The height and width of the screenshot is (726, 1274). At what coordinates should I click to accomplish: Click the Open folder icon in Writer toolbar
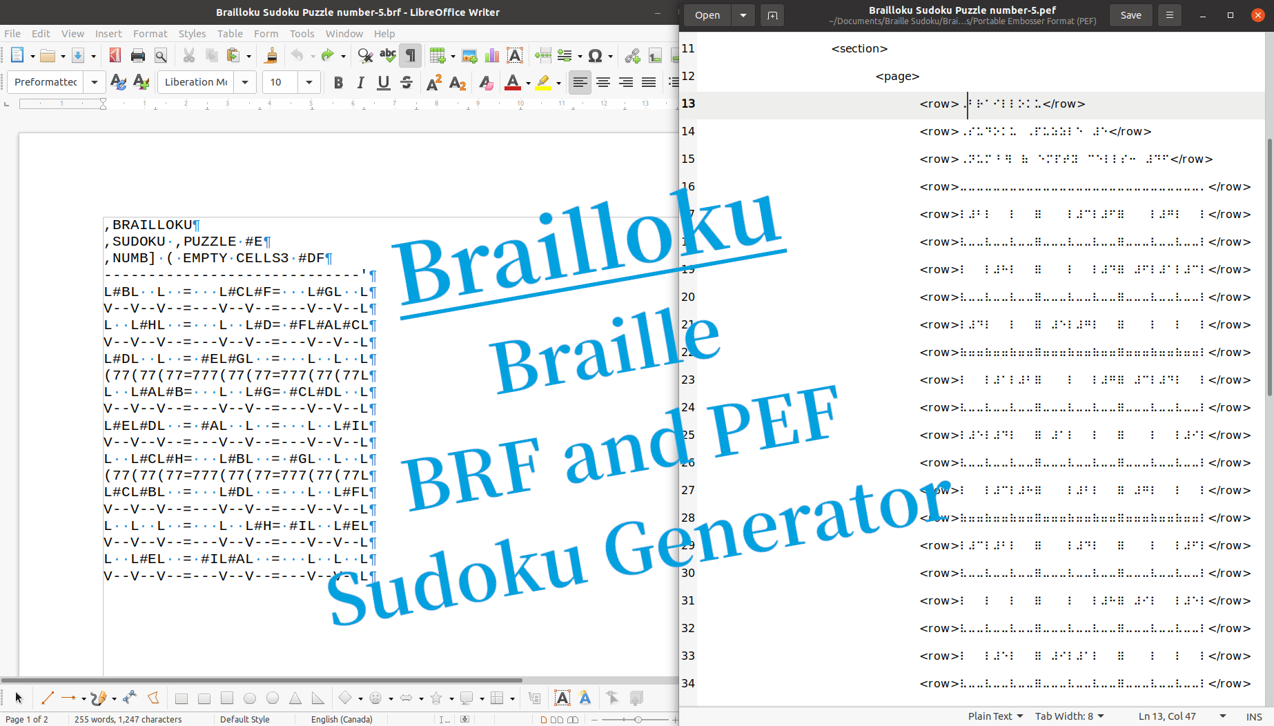tap(48, 56)
